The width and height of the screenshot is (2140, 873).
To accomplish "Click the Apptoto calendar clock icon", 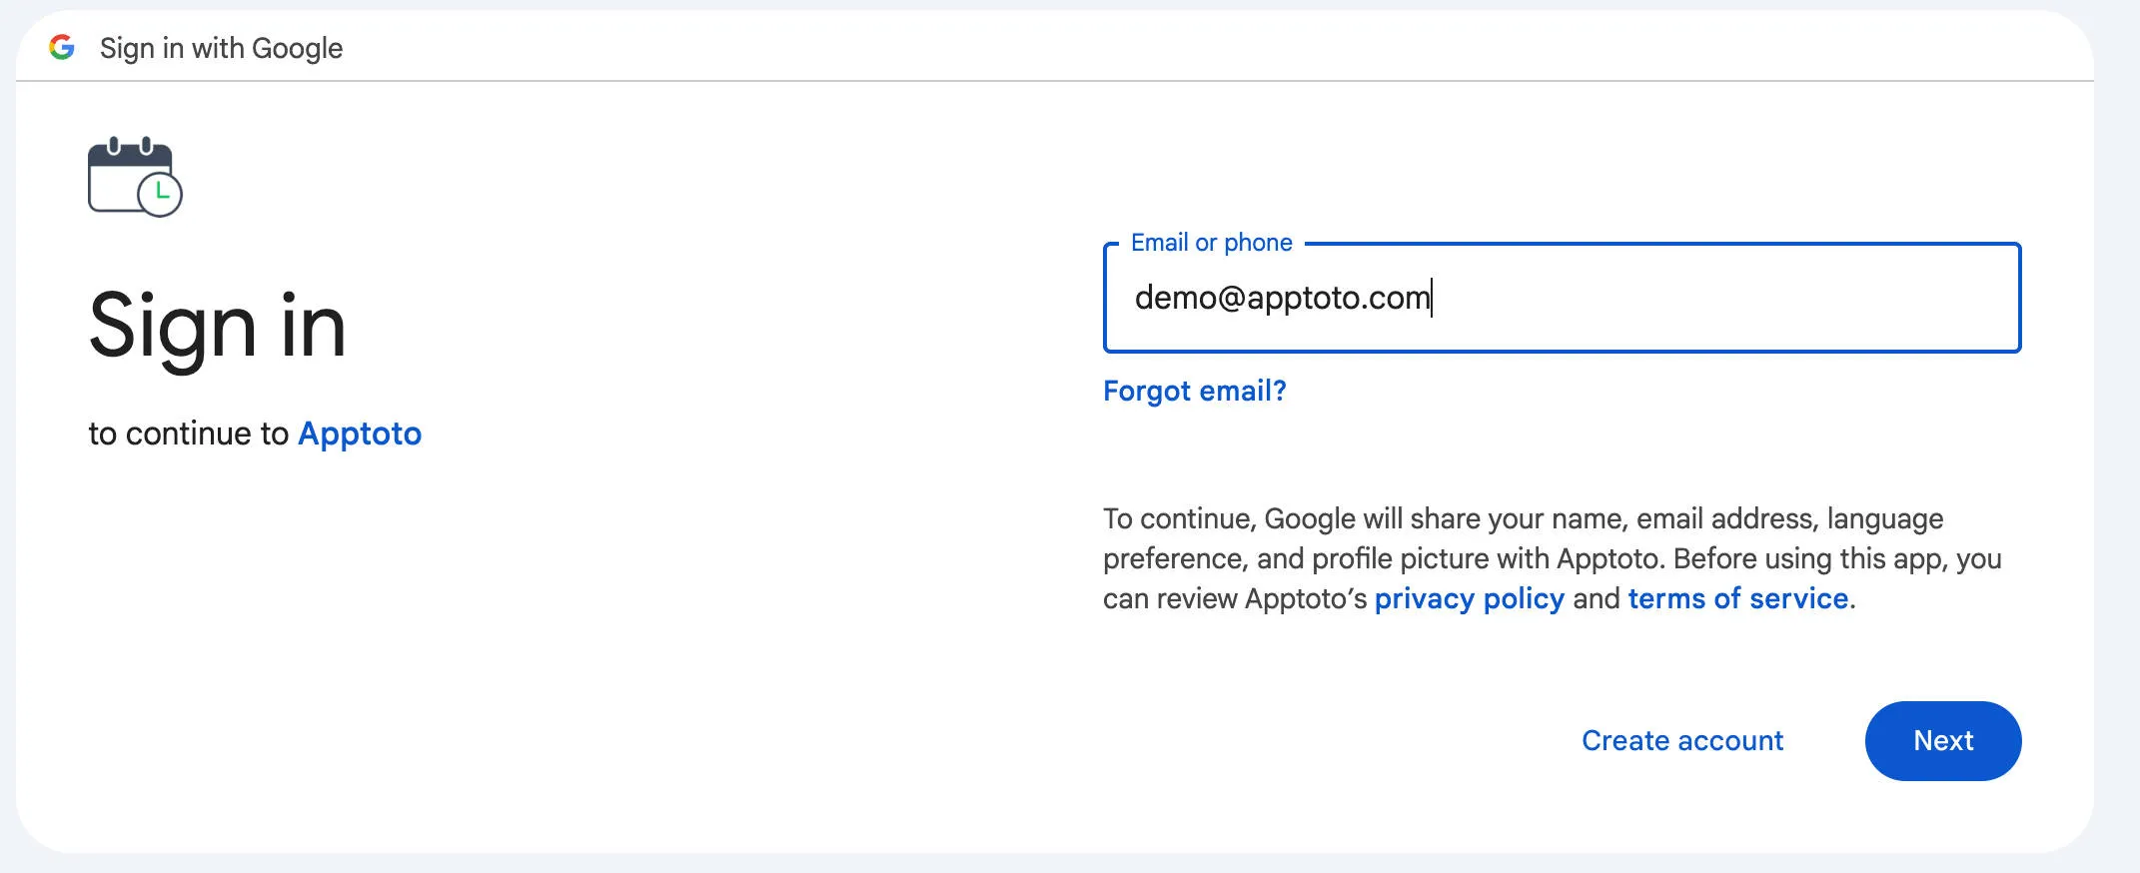I will click(135, 177).
